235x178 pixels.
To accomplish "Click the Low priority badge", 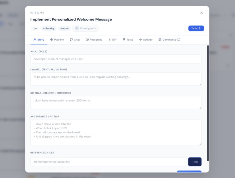I will (35, 28).
